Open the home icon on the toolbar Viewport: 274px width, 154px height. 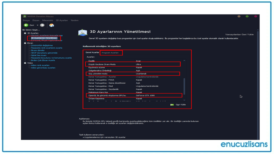coord(51,25)
